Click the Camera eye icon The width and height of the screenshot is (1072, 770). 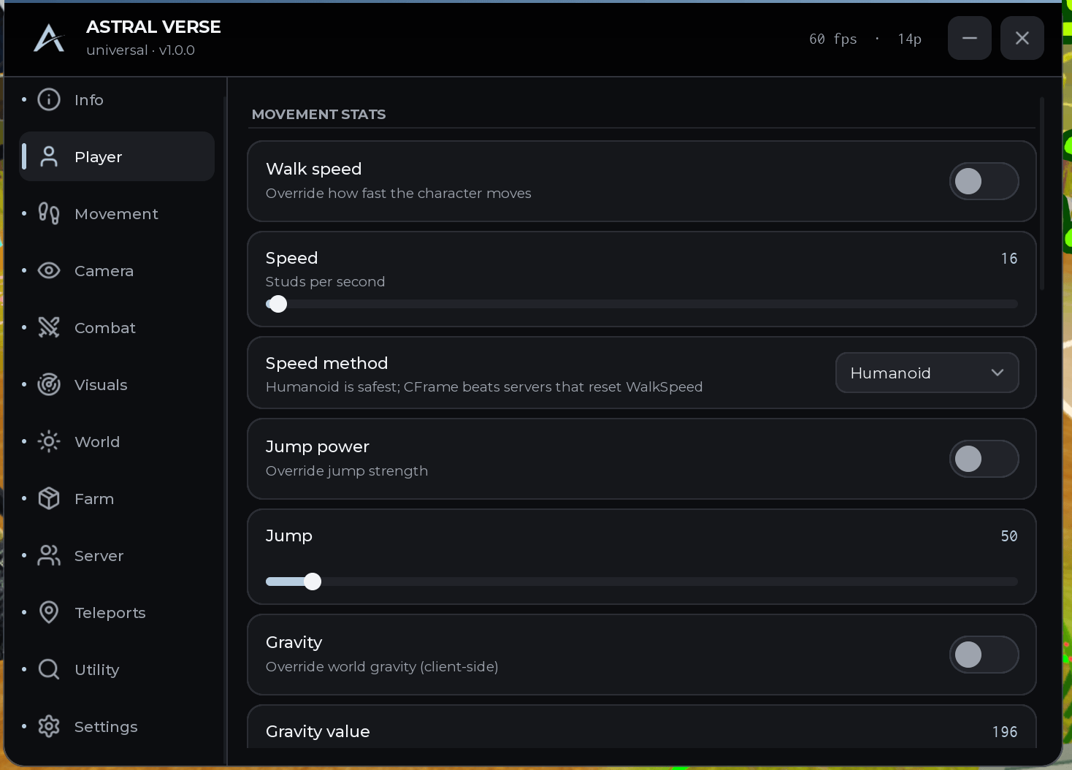49,270
